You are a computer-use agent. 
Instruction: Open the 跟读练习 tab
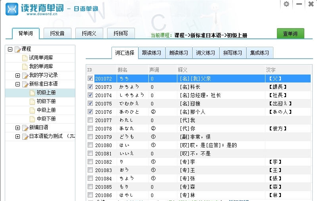pos(152,53)
